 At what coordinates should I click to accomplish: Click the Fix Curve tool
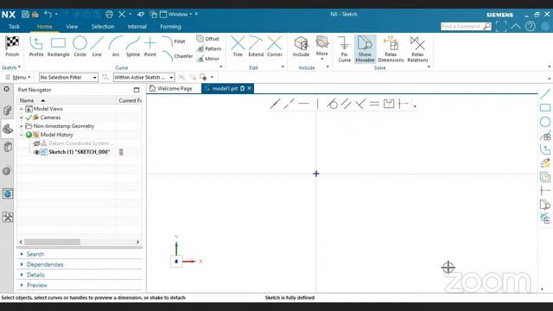pos(344,49)
